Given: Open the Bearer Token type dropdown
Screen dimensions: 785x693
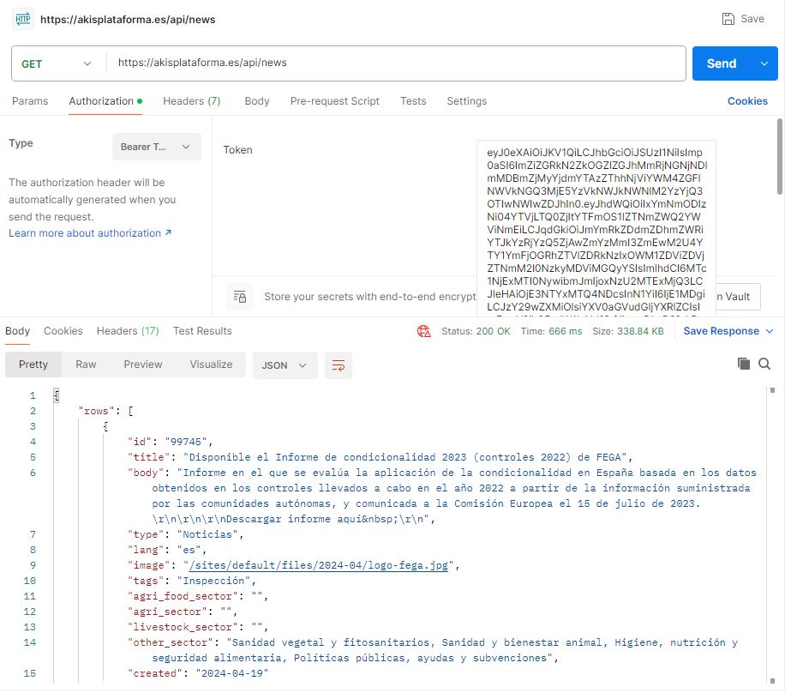Looking at the screenshot, I should click(156, 147).
